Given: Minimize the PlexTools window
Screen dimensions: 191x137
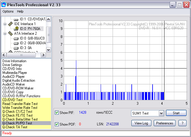Looking at the screenshot, I should (173, 5).
